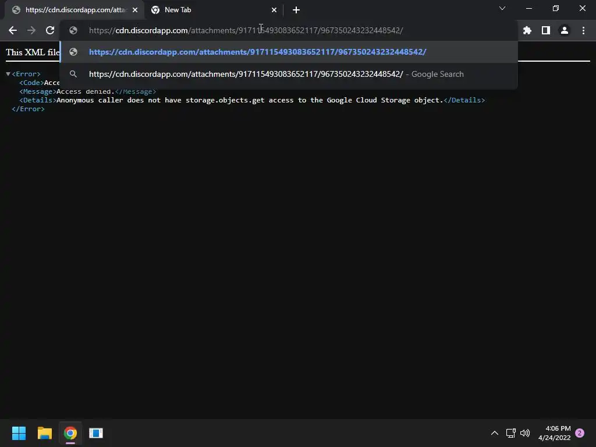Open the Chrome profile avatar
The width and height of the screenshot is (596, 447).
coord(565,30)
